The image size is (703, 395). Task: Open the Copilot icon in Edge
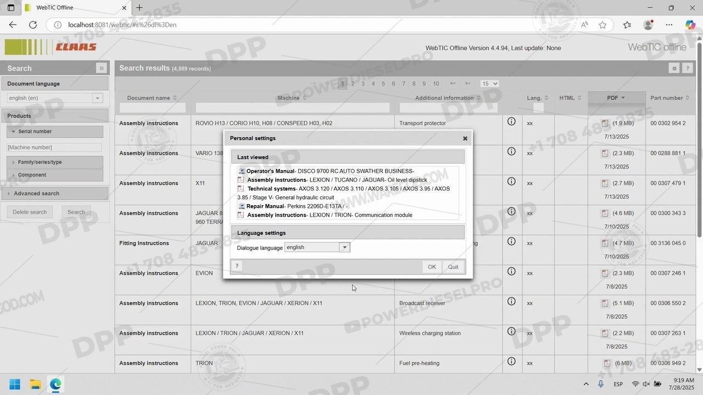tap(690, 25)
